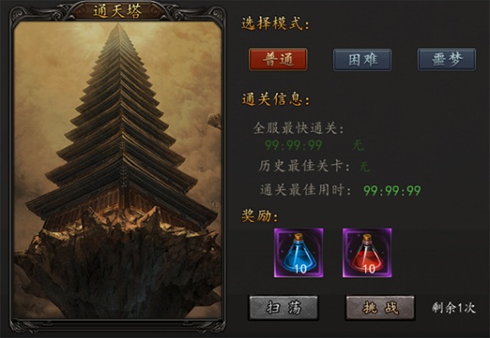Click the 历史最佳关卡 label
The height and width of the screenshot is (338, 490).
304,166
